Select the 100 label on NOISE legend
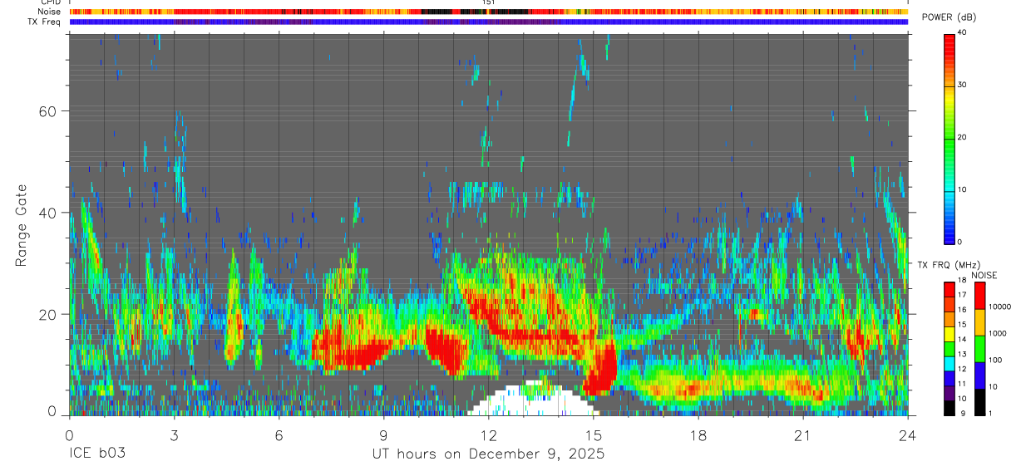The image size is (1021, 471). click(995, 360)
